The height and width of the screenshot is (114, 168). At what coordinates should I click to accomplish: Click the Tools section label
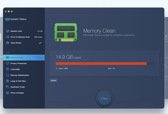pyautogui.click(x=8, y=52)
